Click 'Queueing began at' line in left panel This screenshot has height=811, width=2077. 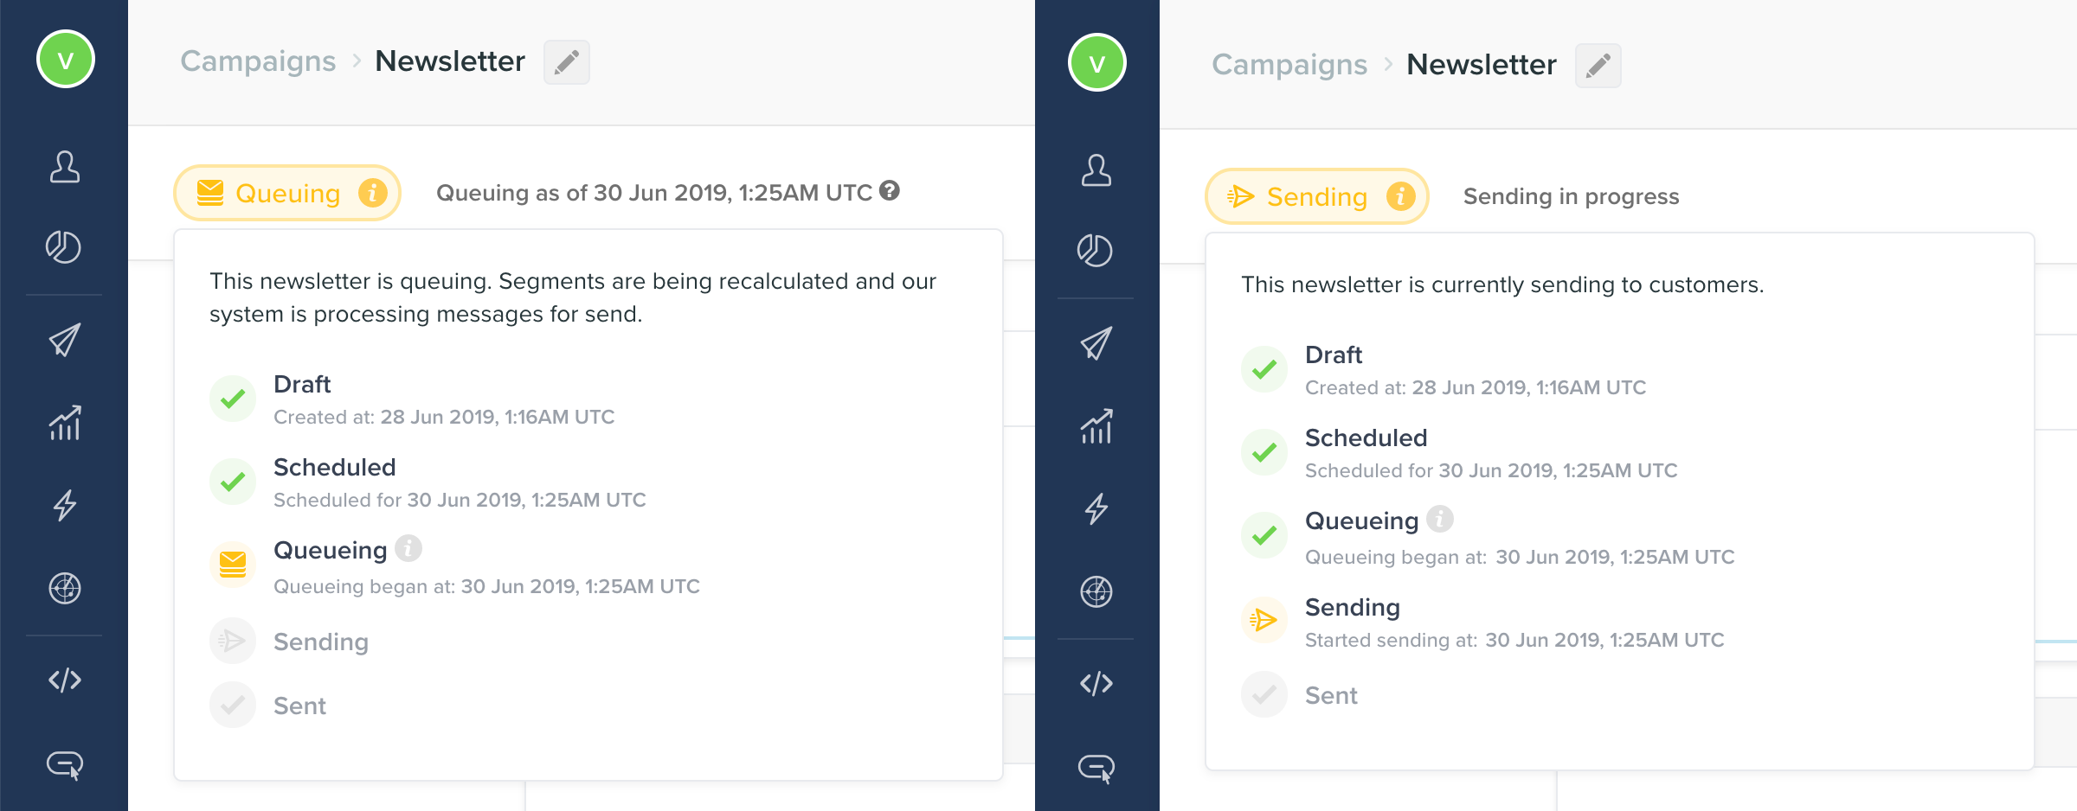tap(486, 586)
